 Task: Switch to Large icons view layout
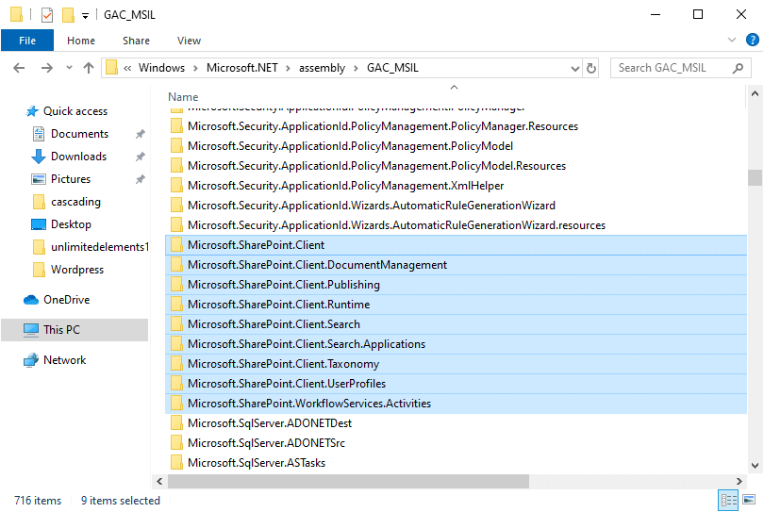[749, 500]
